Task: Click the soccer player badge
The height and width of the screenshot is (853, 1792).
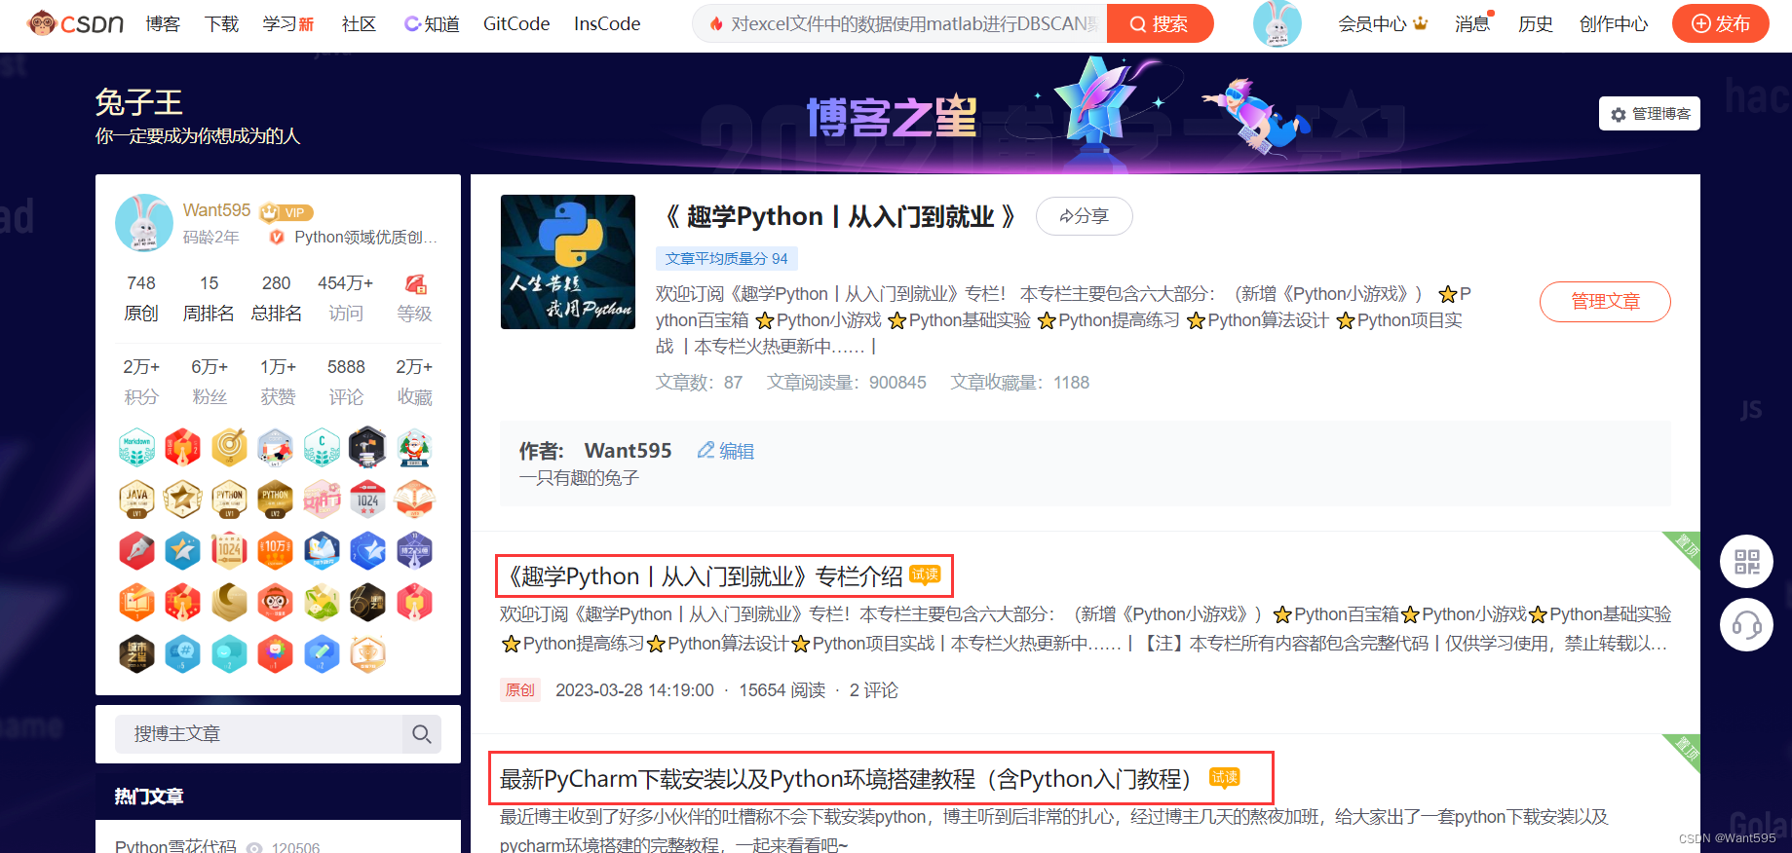Action: (x=276, y=447)
